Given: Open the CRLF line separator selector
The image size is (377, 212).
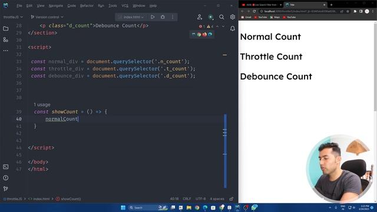Looking at the screenshot, I should click(x=187, y=199).
